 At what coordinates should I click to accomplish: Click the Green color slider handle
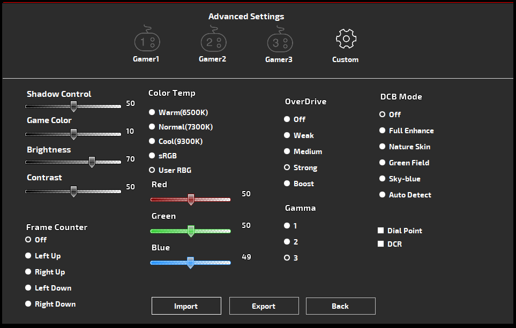(x=191, y=231)
